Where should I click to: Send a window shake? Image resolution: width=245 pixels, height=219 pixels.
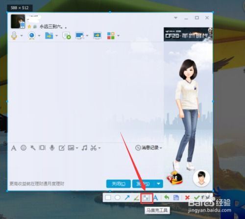point(42,148)
